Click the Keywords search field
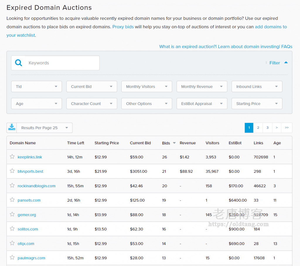300x266 pixels. (x=62, y=63)
